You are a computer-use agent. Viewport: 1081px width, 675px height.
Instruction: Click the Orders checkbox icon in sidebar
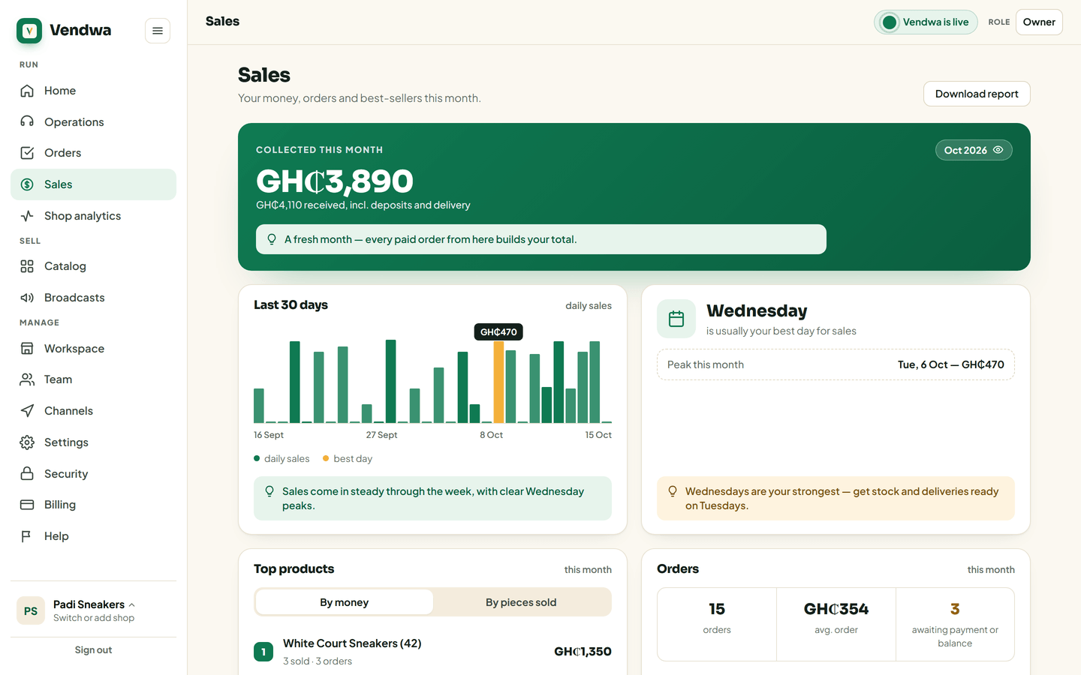point(27,153)
